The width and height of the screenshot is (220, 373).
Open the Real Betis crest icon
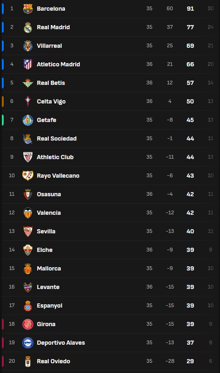coord(28,83)
